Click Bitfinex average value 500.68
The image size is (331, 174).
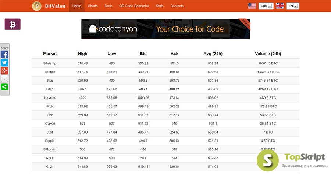pos(213,72)
